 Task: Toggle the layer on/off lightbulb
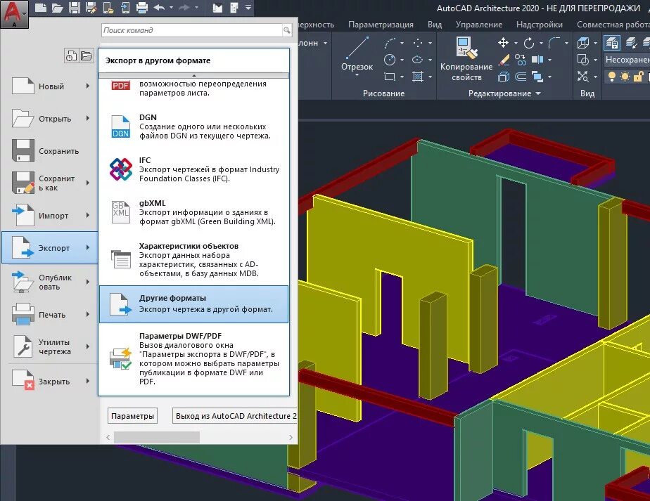pyautogui.click(x=611, y=77)
